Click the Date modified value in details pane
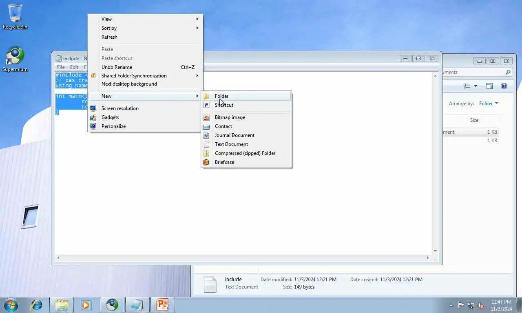Viewport: 522px width, 313px height. pos(315,280)
